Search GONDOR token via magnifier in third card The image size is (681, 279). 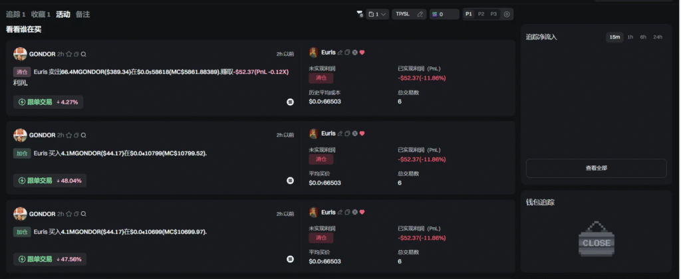coord(84,214)
